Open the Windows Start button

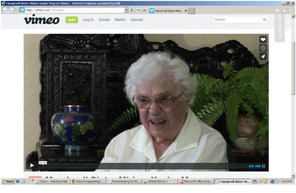[x=8, y=182]
